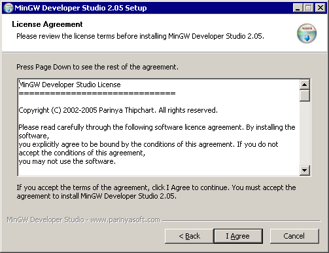Image resolution: width=329 pixels, height=253 pixels.
Task: Click the 'If you accept the terms' paragraph
Action: point(156,192)
